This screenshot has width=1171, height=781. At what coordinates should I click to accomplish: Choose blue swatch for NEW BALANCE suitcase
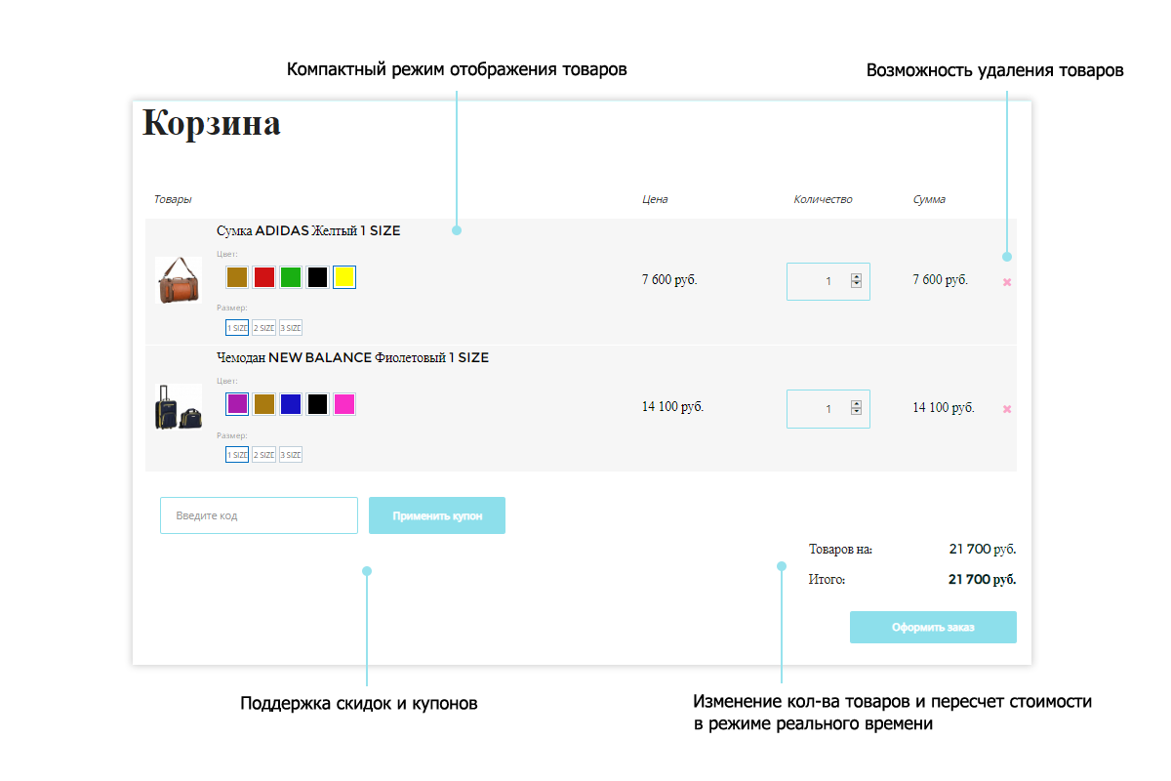[291, 404]
